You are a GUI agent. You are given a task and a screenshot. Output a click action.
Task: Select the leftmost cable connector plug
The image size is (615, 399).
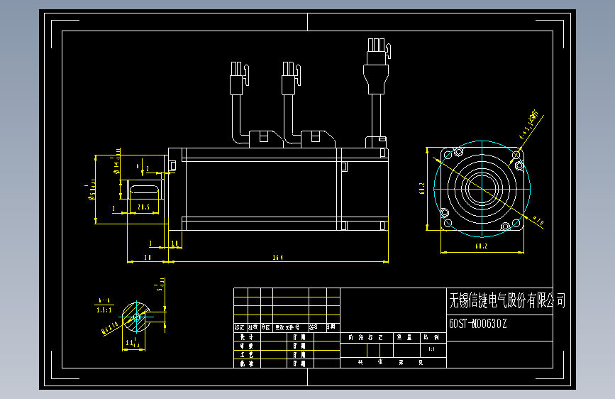coord(239,78)
